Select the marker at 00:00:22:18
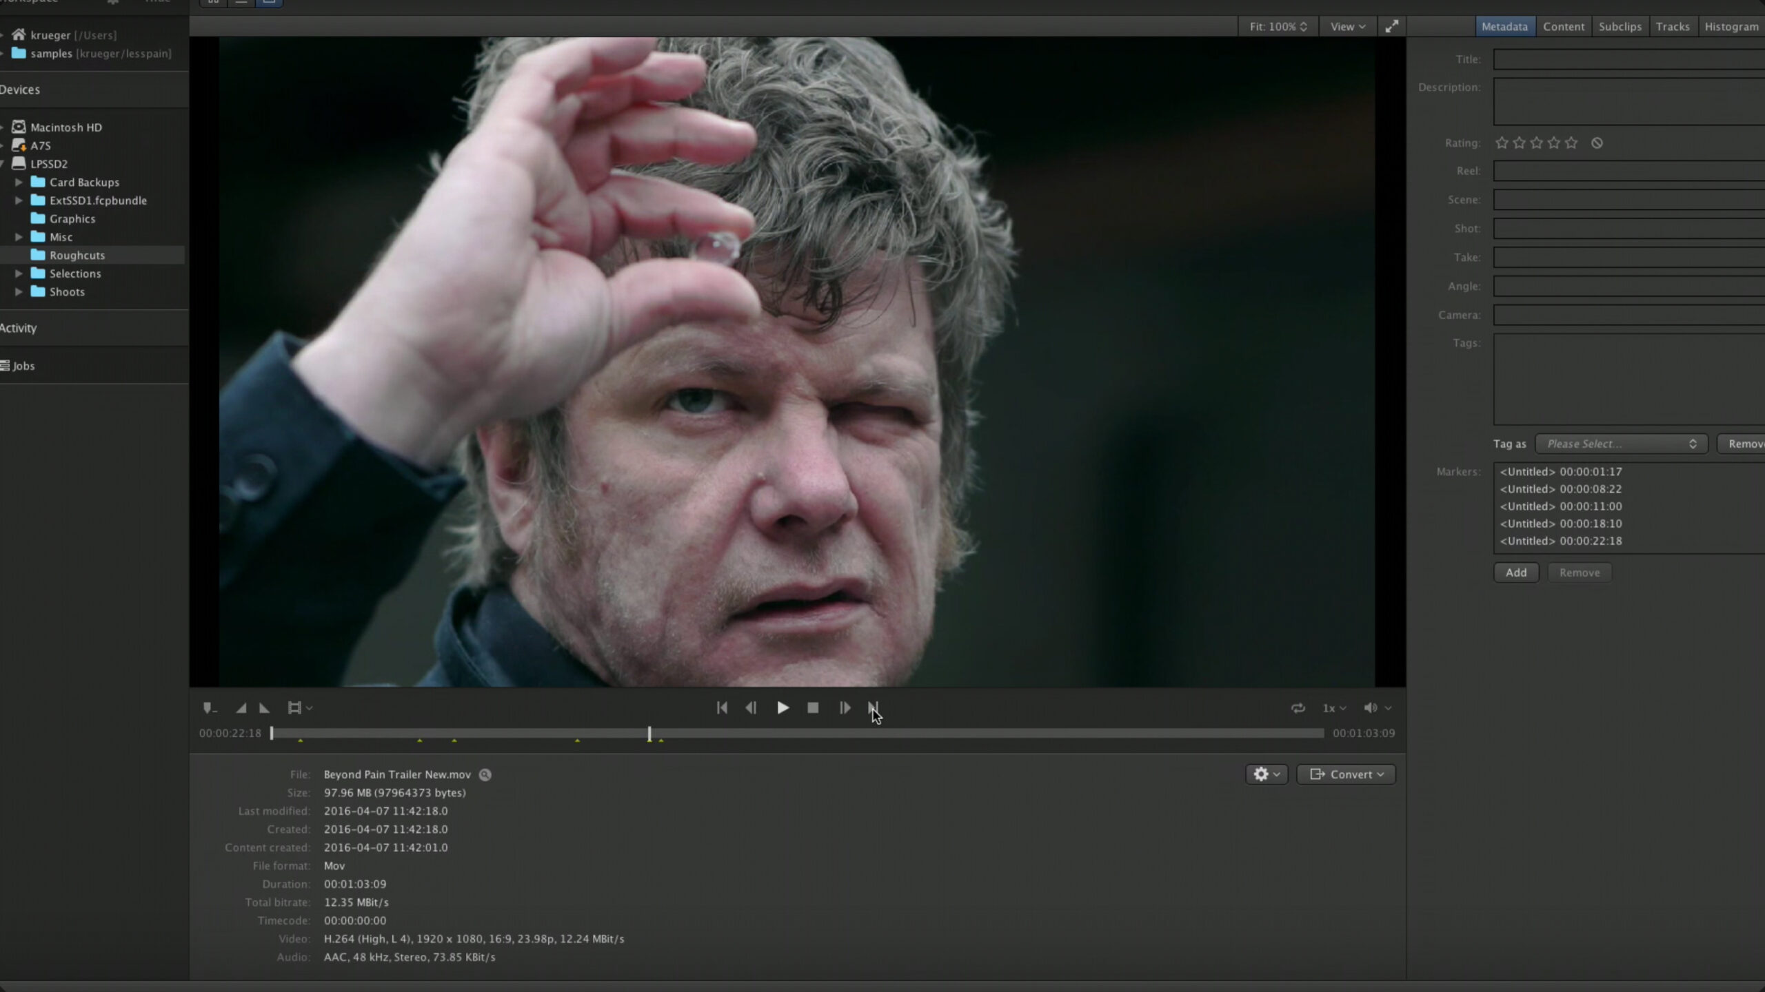1765x992 pixels. click(x=1561, y=541)
